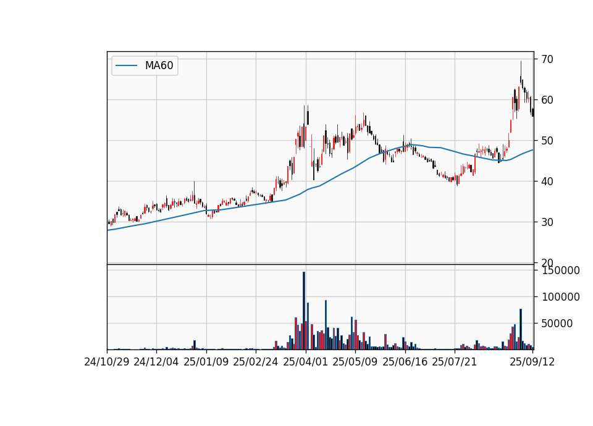Click the MA60 legend label

[x=159, y=65]
